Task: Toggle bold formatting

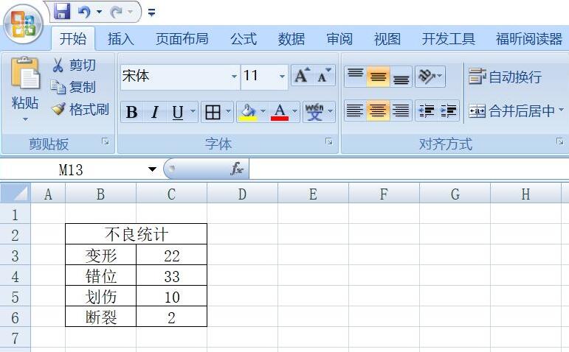Action: pos(131,112)
